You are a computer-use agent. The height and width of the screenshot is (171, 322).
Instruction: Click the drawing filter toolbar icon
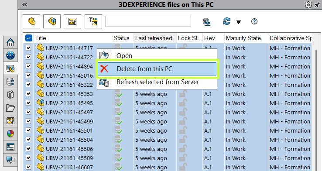(x=72, y=21)
